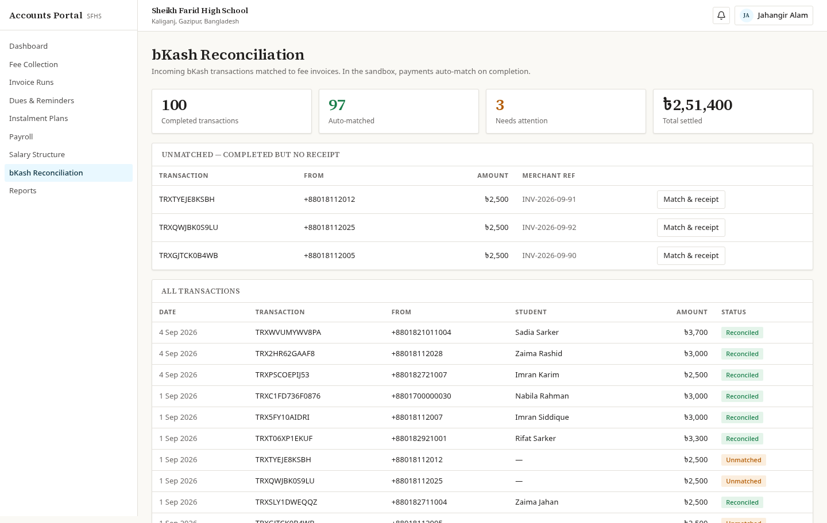This screenshot has width=827, height=523.
Task: Click student name Imran Siddique
Action: tap(542, 417)
